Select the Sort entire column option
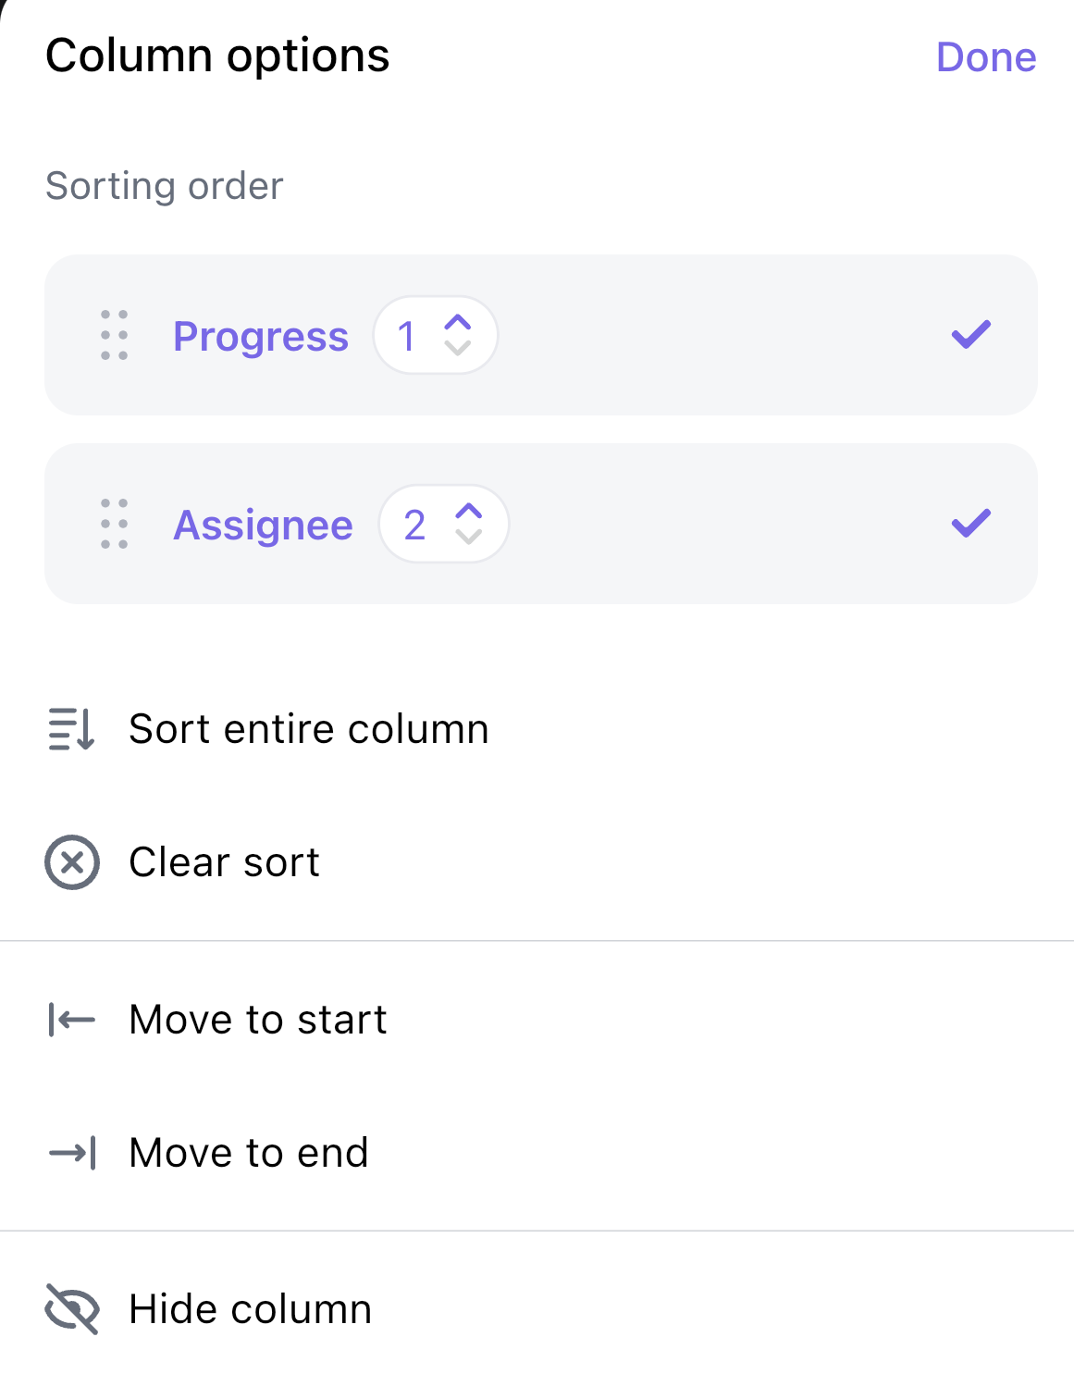1074x1374 pixels. tap(309, 729)
